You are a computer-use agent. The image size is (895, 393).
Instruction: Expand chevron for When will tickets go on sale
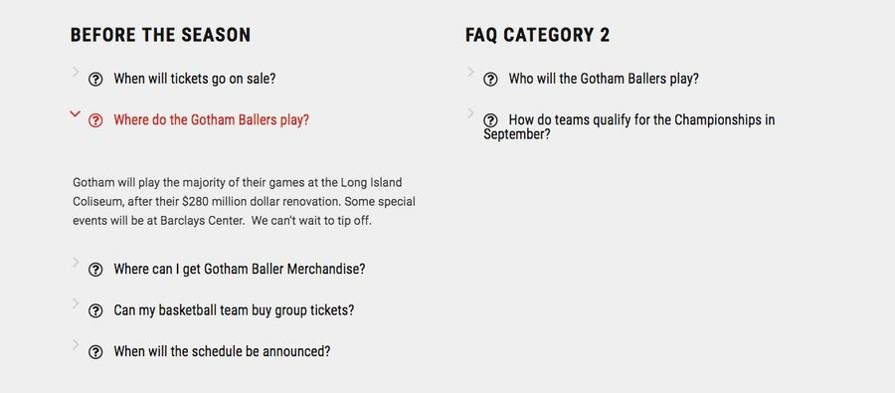[76, 72]
